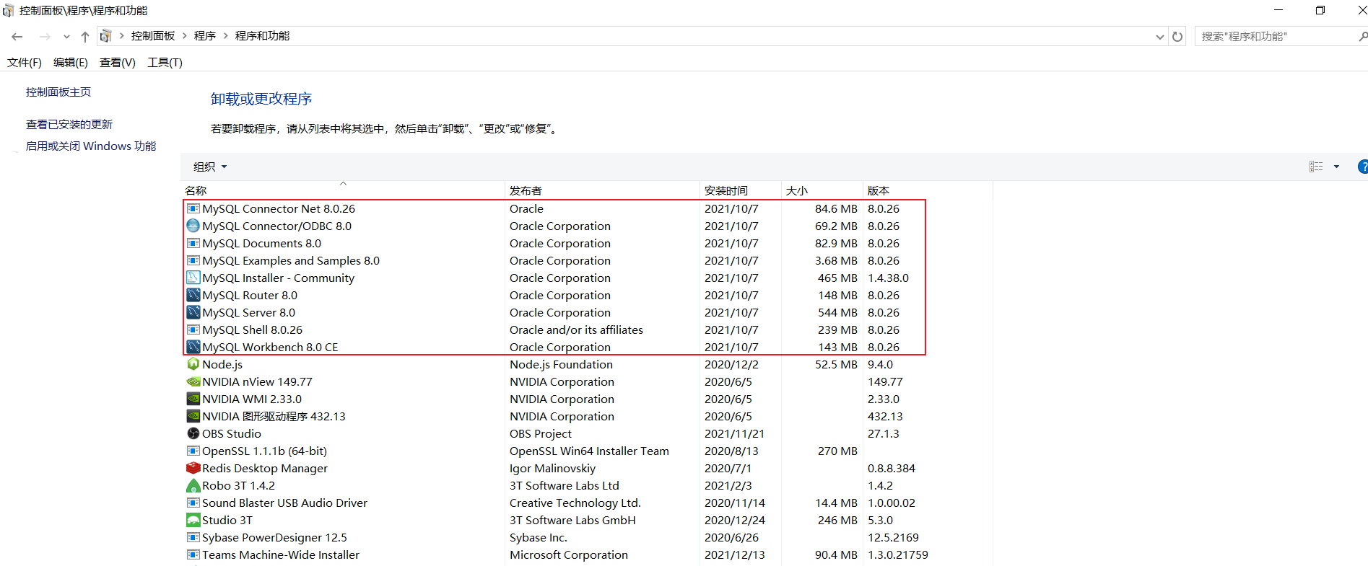Open the address bar history dropdown
This screenshot has height=566, width=1368.
1160,36
